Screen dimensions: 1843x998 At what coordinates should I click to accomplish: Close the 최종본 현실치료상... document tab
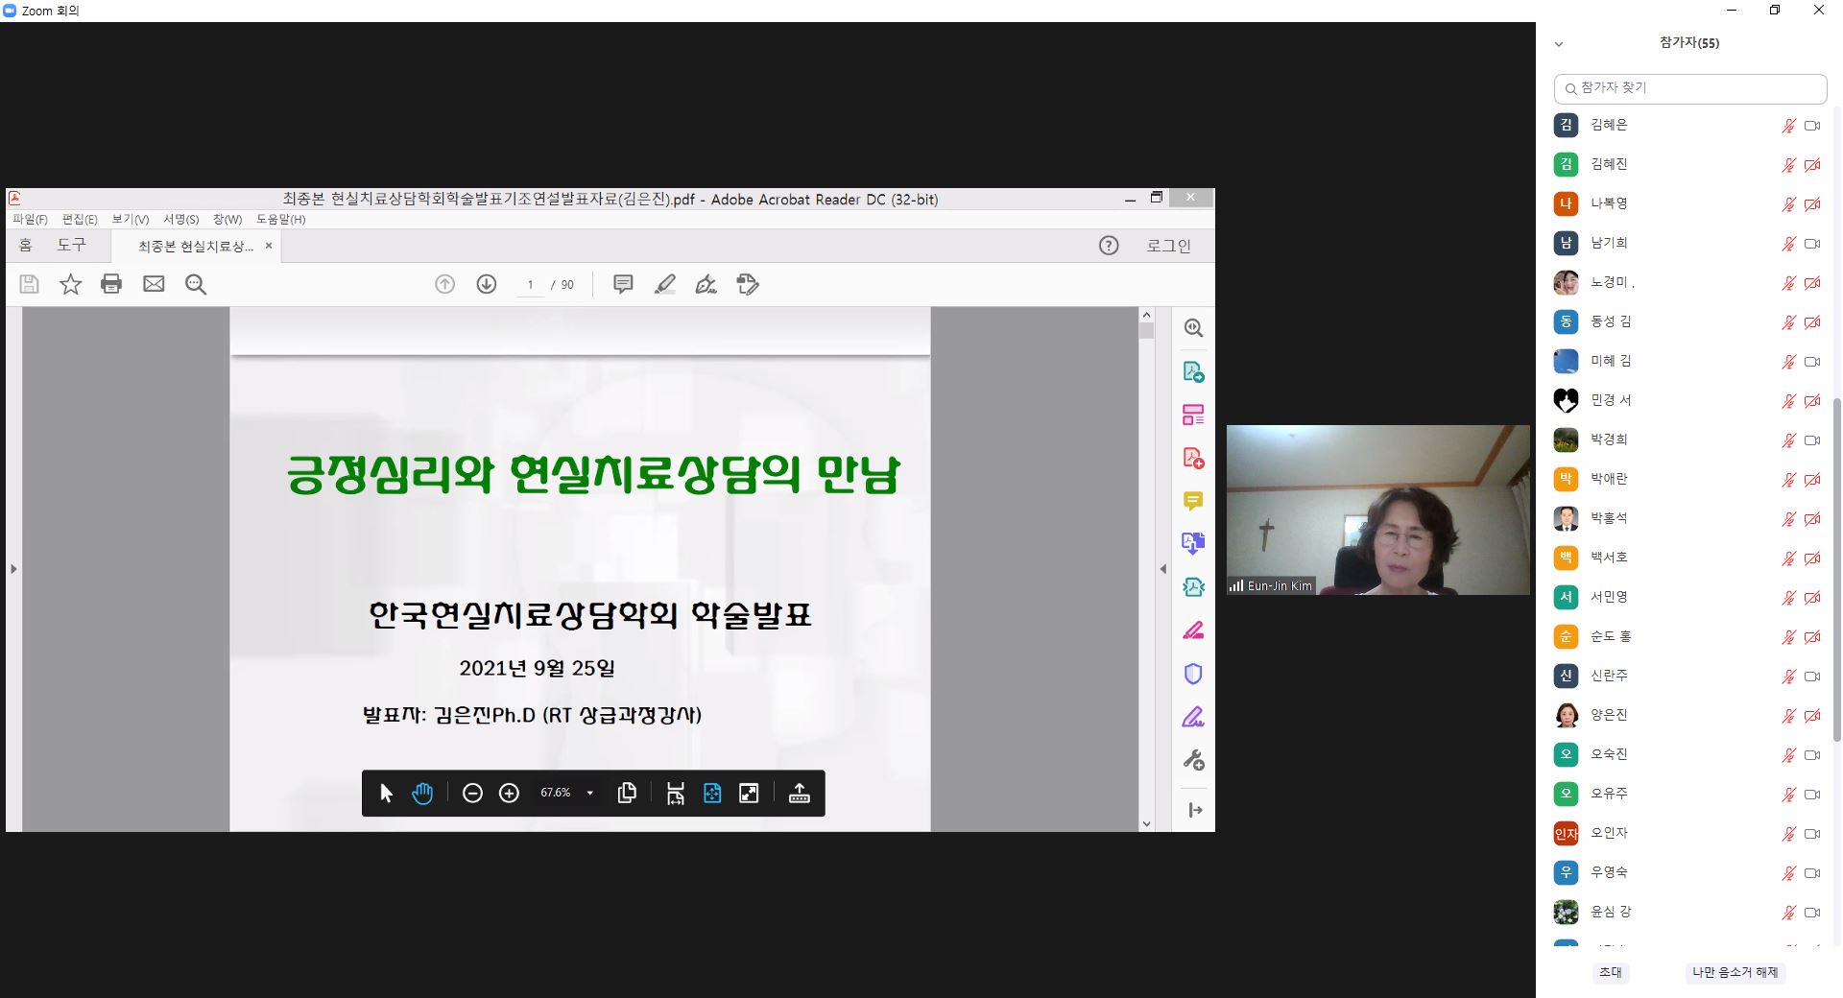point(269,246)
